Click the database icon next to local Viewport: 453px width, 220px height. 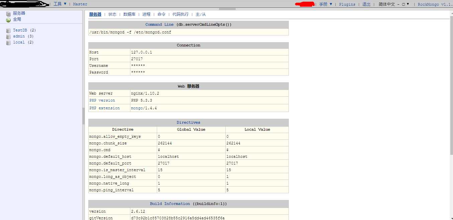point(8,42)
